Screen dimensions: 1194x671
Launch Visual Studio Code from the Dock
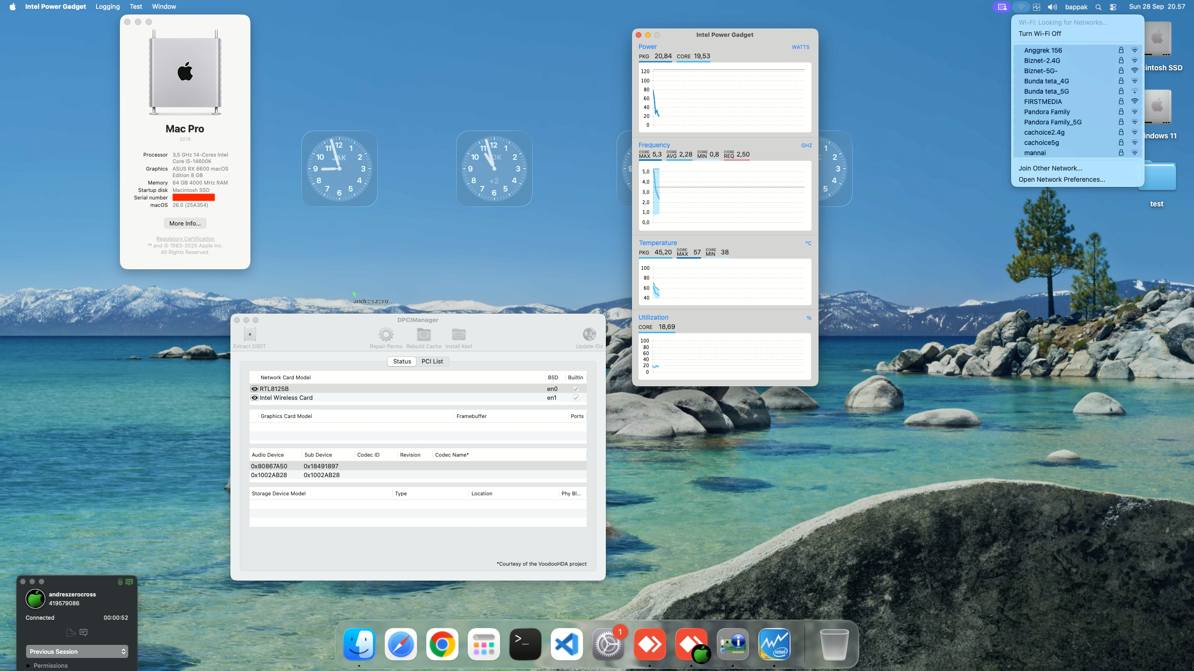(x=567, y=644)
